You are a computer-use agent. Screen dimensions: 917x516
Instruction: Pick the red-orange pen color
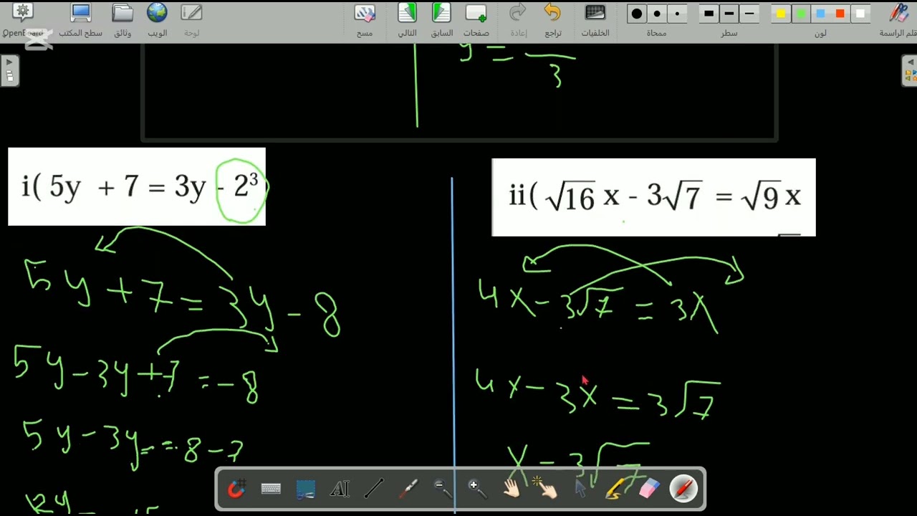click(x=840, y=14)
